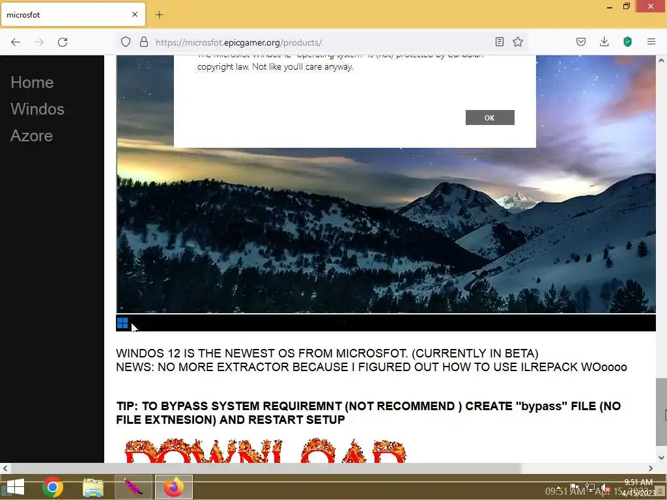Open the Windos sidebar link
This screenshot has width=667, height=500.
tap(37, 109)
